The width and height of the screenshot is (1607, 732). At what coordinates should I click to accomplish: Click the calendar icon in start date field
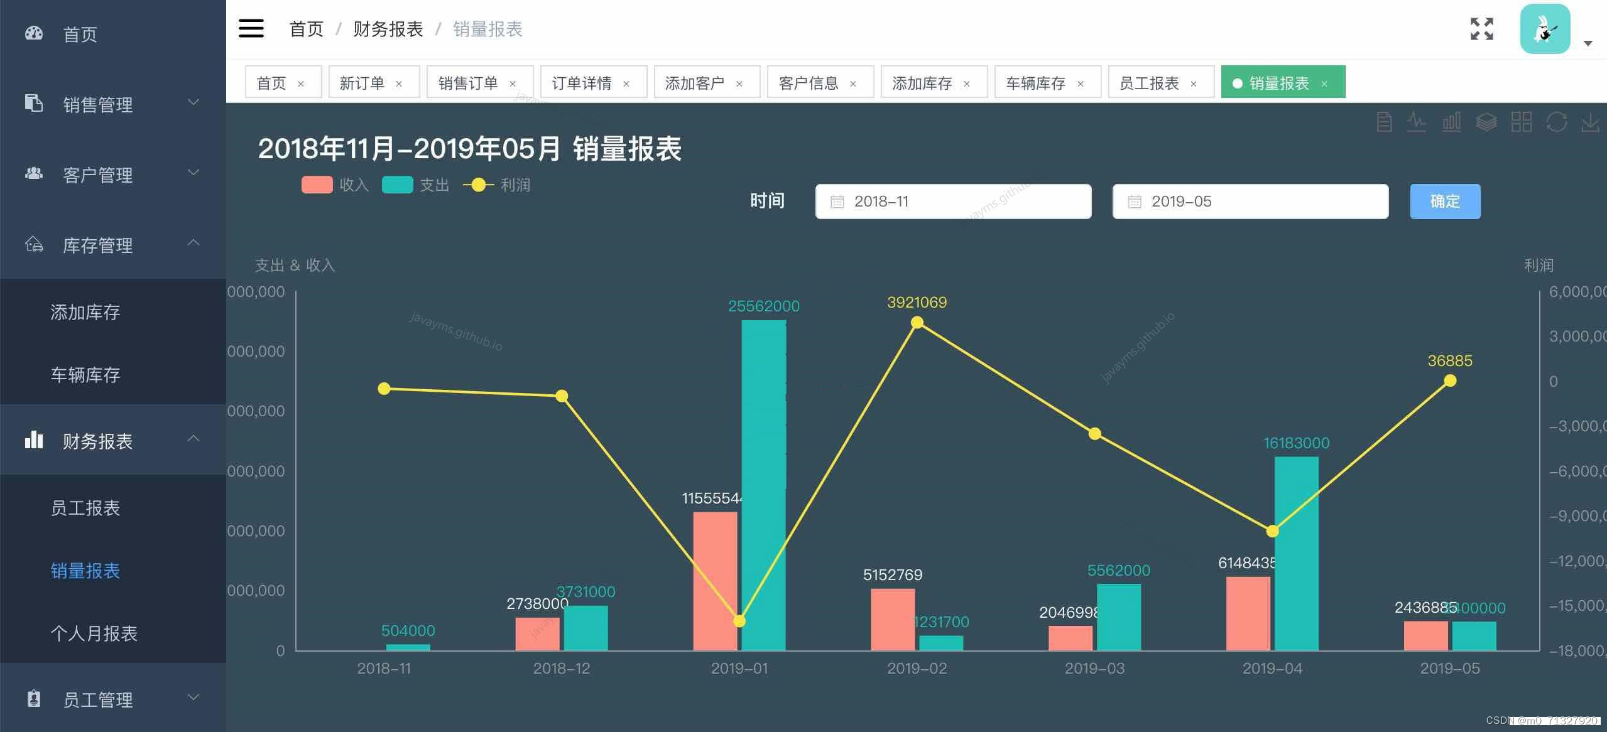click(x=837, y=202)
